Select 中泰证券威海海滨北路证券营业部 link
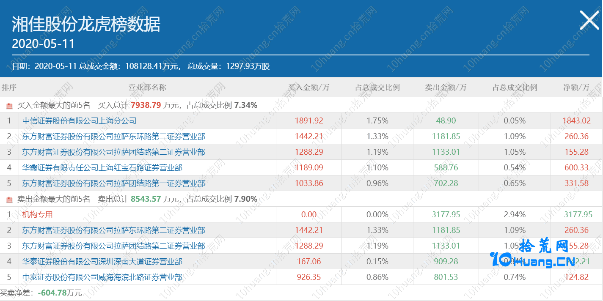 coord(102,277)
